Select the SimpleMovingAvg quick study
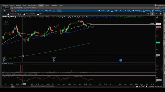The height and width of the screenshot is (92, 165). tap(14, 14)
